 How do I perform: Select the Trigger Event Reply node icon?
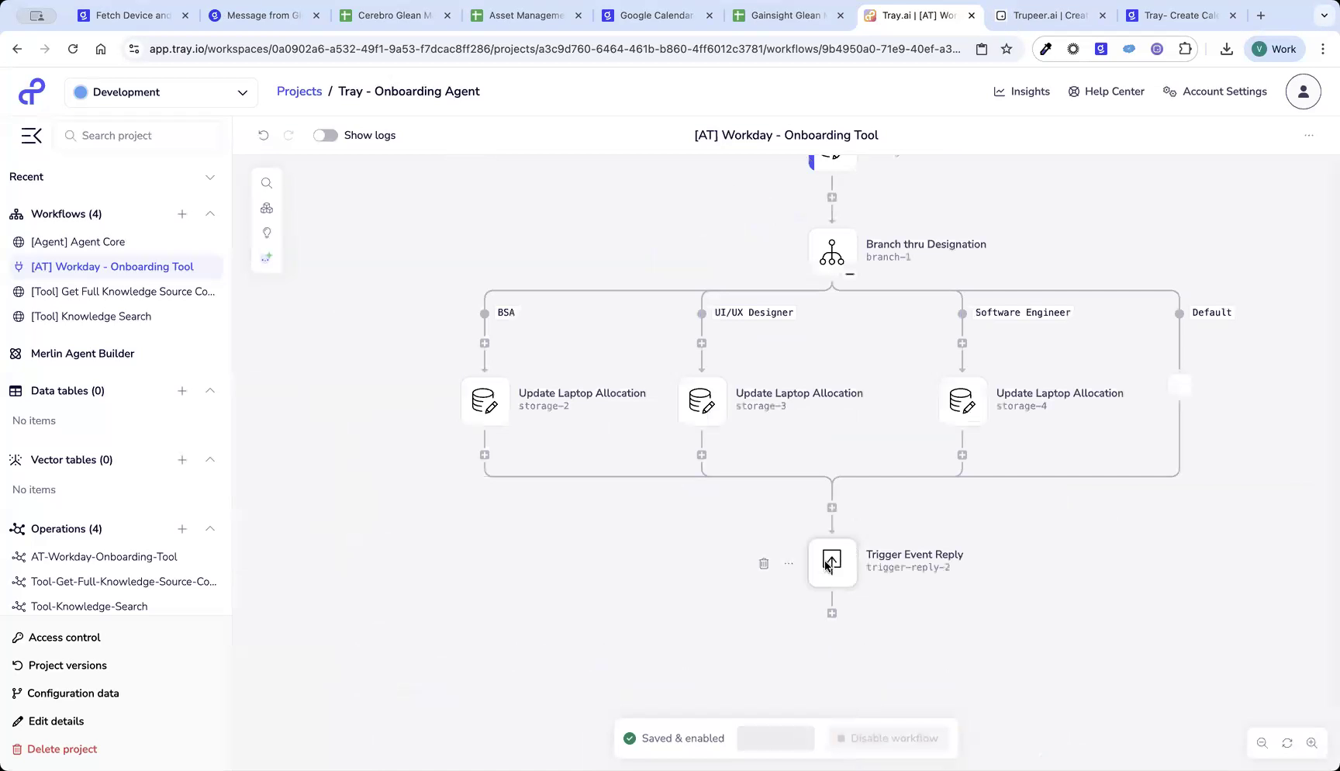832,563
